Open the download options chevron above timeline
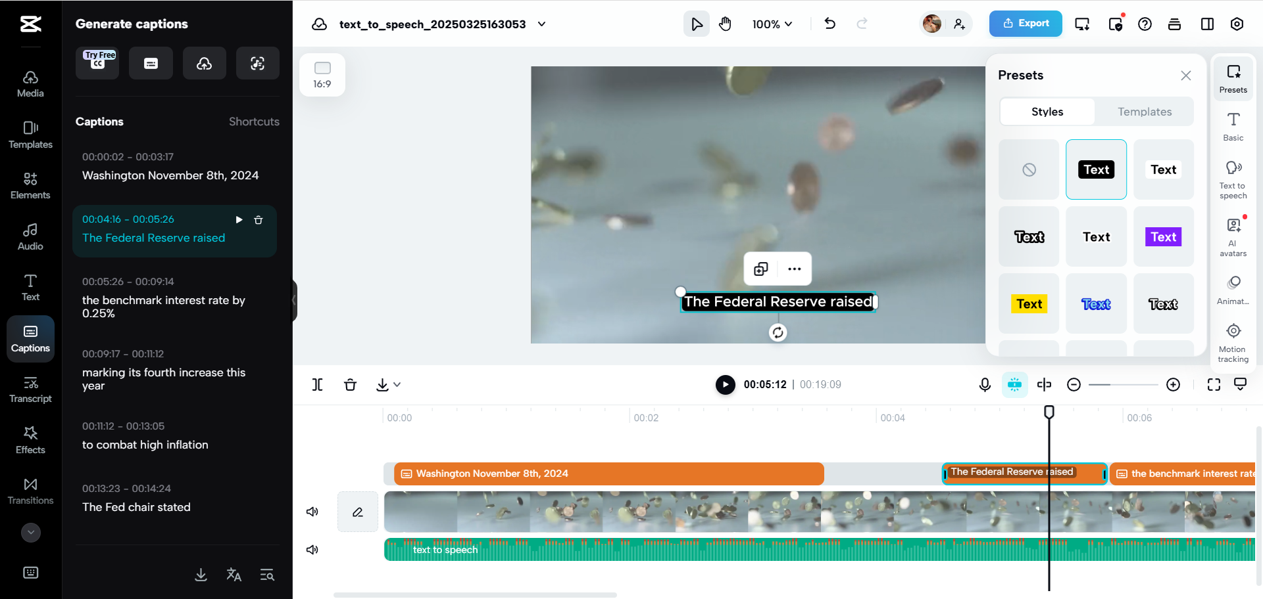The height and width of the screenshot is (599, 1263). 397,385
